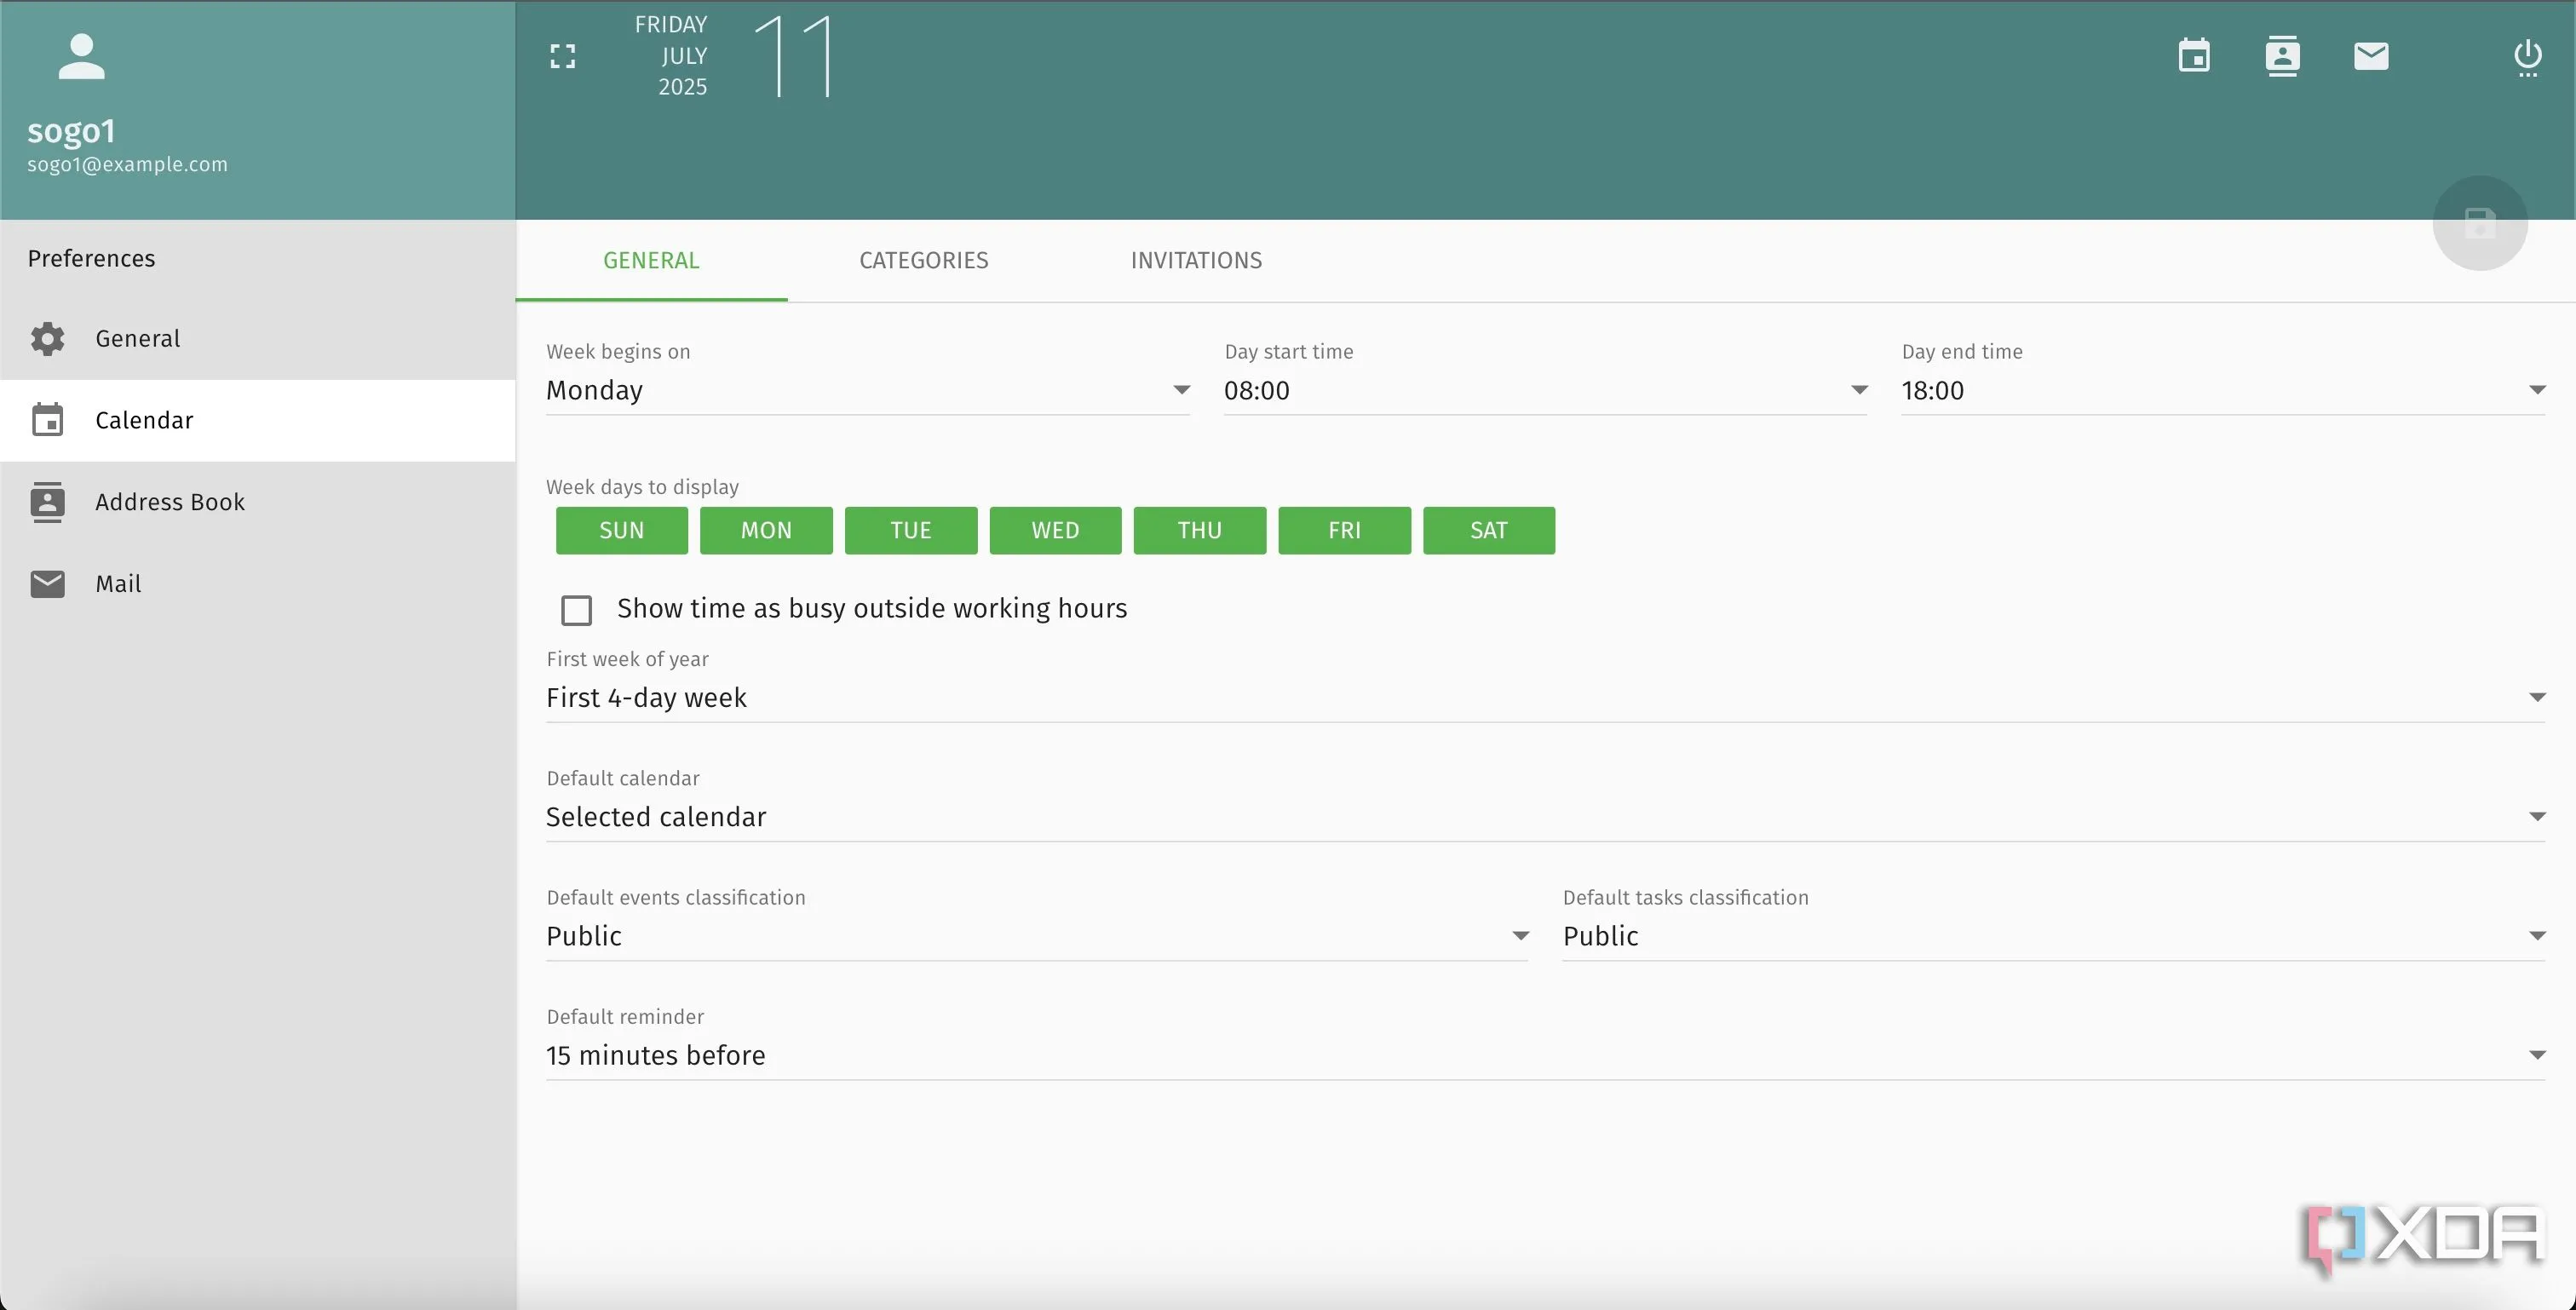Click the user avatar icon
The image size is (2576, 1310).
click(81, 56)
